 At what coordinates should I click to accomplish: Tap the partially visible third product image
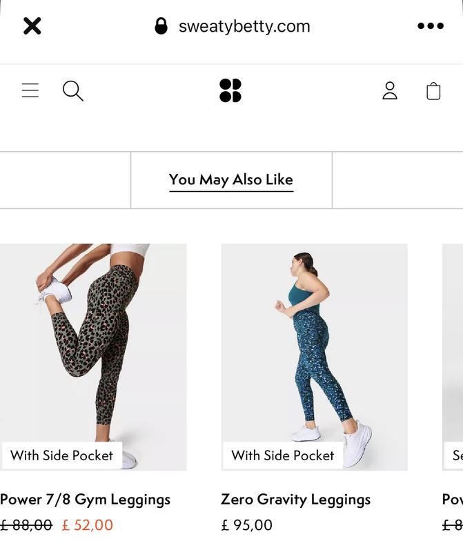click(x=453, y=345)
